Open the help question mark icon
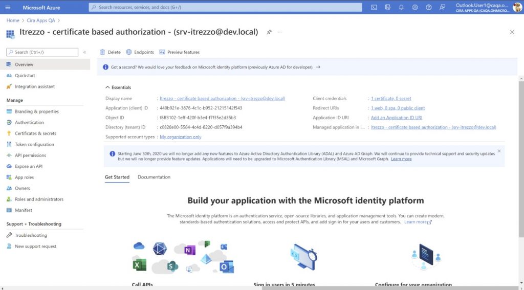The height and width of the screenshot is (290, 524). pos(428,7)
